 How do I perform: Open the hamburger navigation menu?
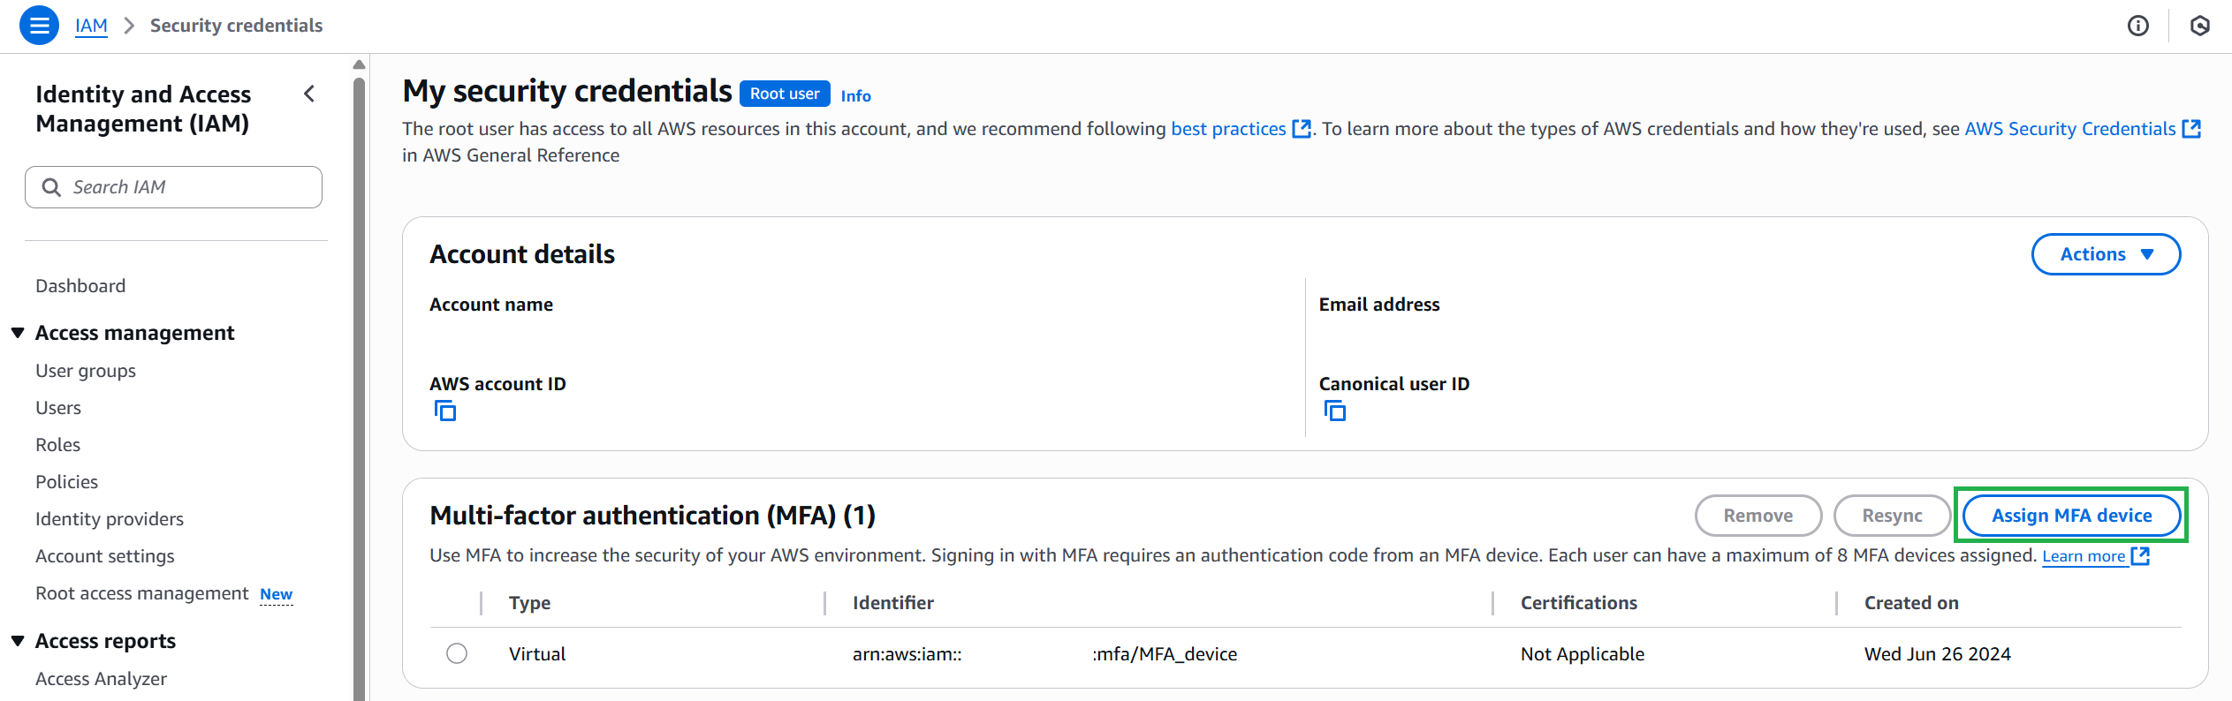40,26
